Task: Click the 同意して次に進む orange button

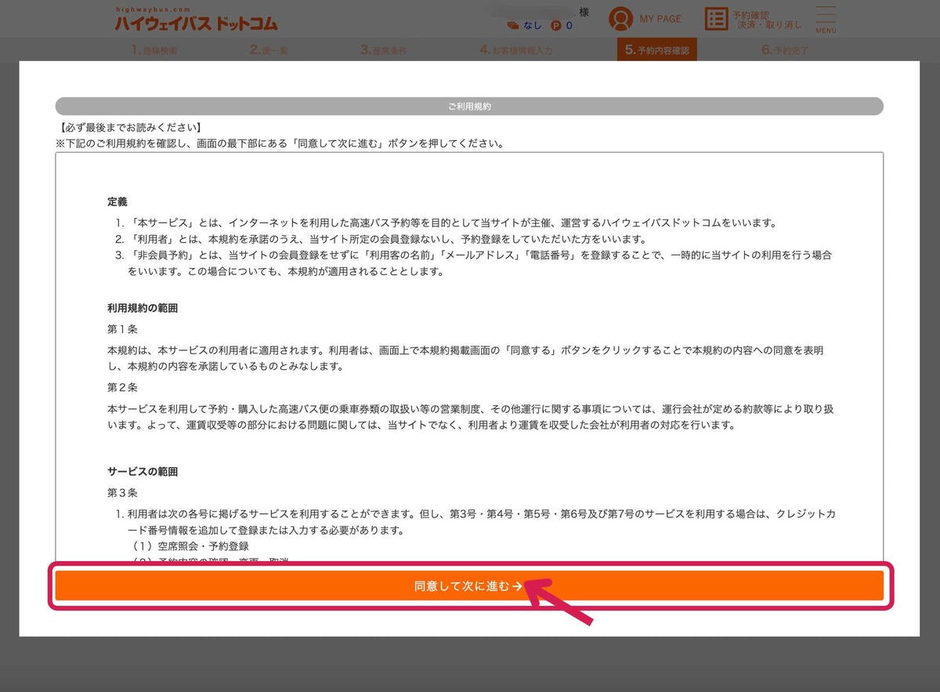Action: point(469,586)
